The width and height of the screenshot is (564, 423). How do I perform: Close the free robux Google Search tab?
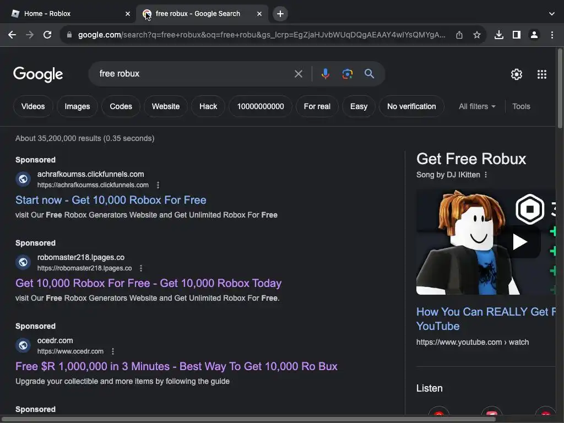(259, 14)
